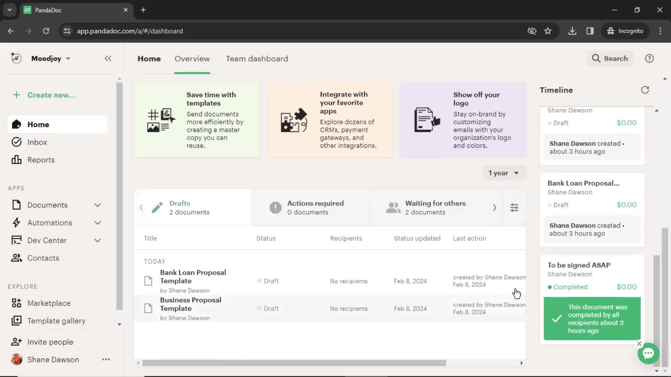Open the 1 year period dropdown
This screenshot has width=671, height=377.
coord(504,173)
